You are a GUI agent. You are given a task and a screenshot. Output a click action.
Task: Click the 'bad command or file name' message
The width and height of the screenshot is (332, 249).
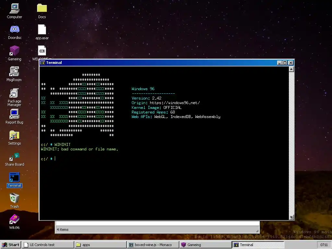[x=89, y=149]
